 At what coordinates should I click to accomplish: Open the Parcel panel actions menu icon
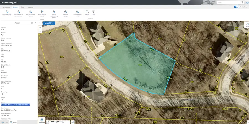32,23
